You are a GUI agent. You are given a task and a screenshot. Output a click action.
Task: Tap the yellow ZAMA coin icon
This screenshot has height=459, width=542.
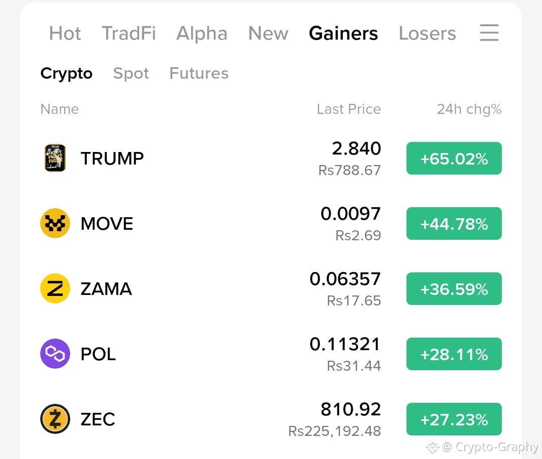click(x=55, y=288)
